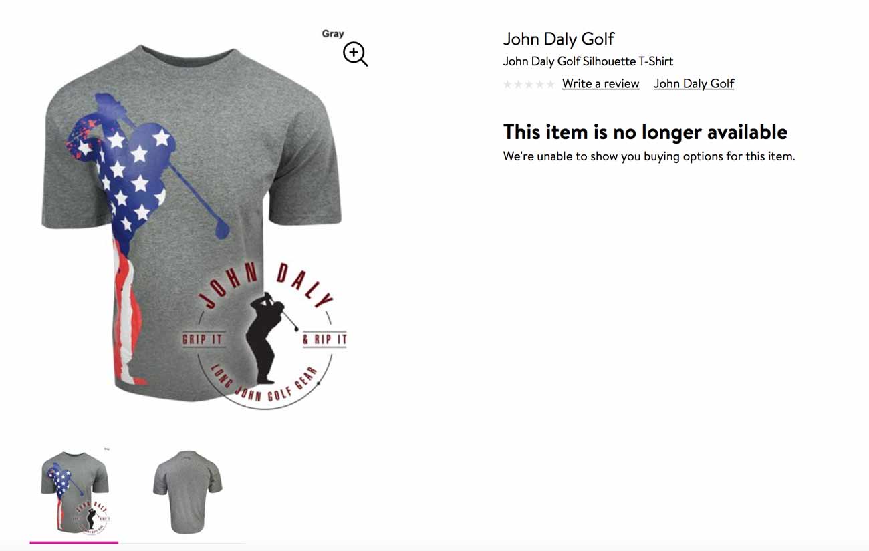
Task: Select the first rating star
Action: click(507, 84)
